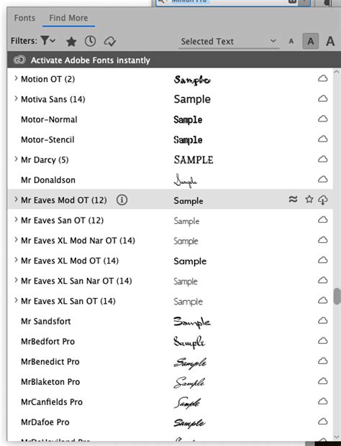Choose medium sample size A
The image size is (341, 446).
(x=311, y=41)
